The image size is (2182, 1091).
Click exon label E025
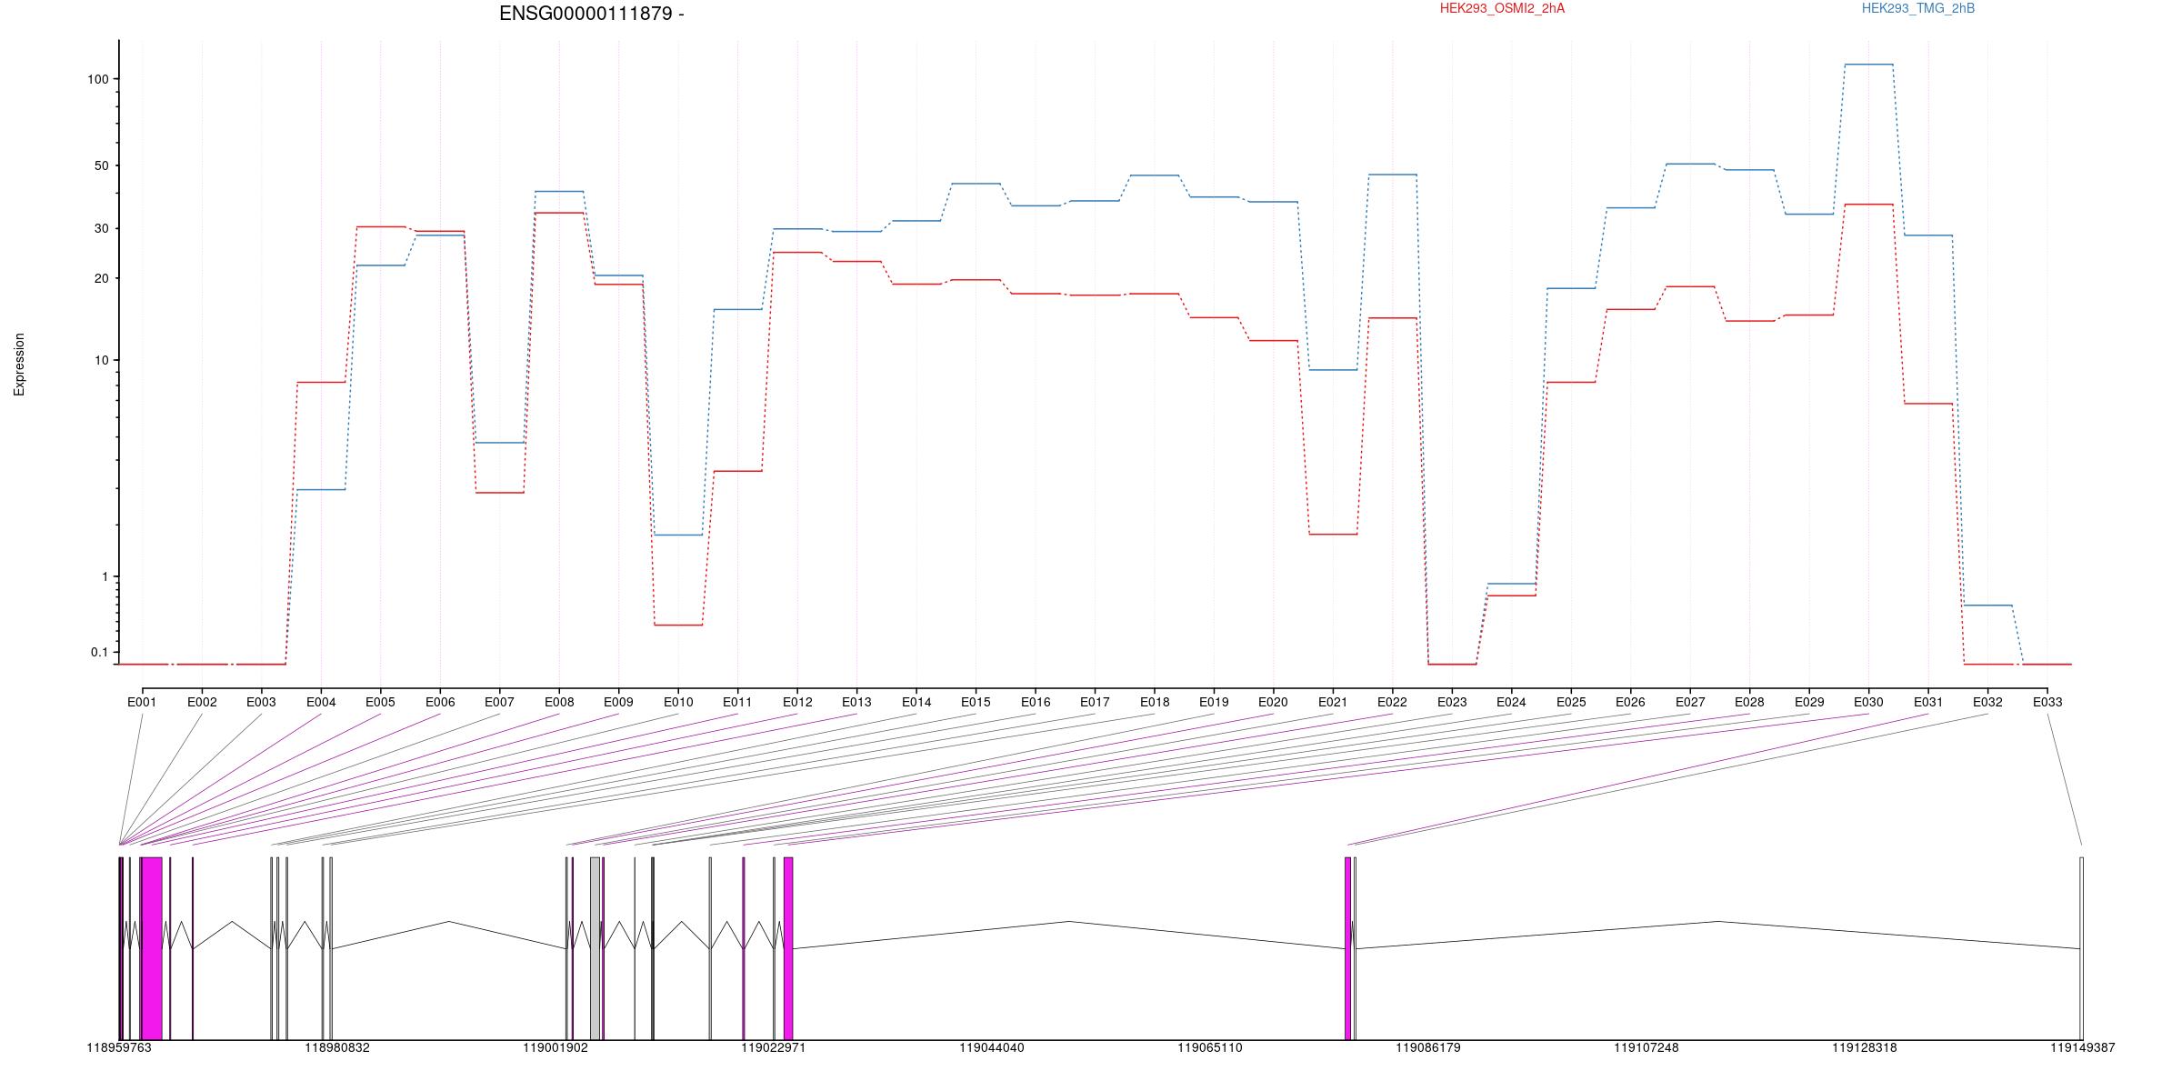pyautogui.click(x=1571, y=702)
